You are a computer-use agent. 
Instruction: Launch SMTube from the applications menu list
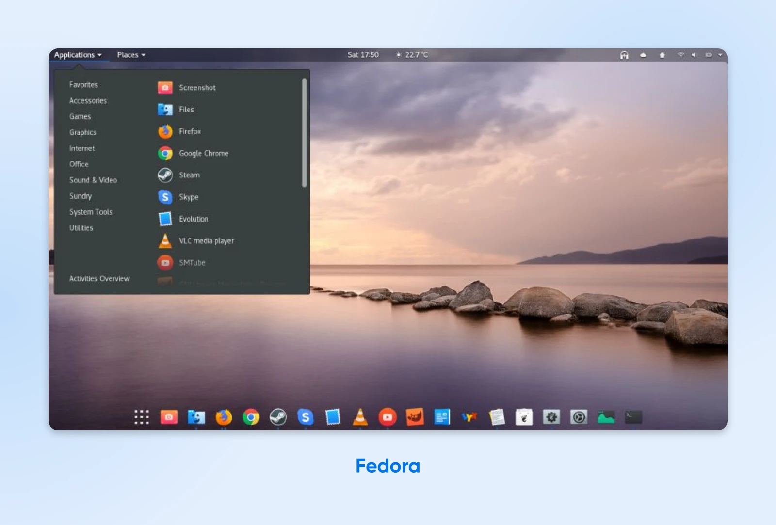pos(181,262)
